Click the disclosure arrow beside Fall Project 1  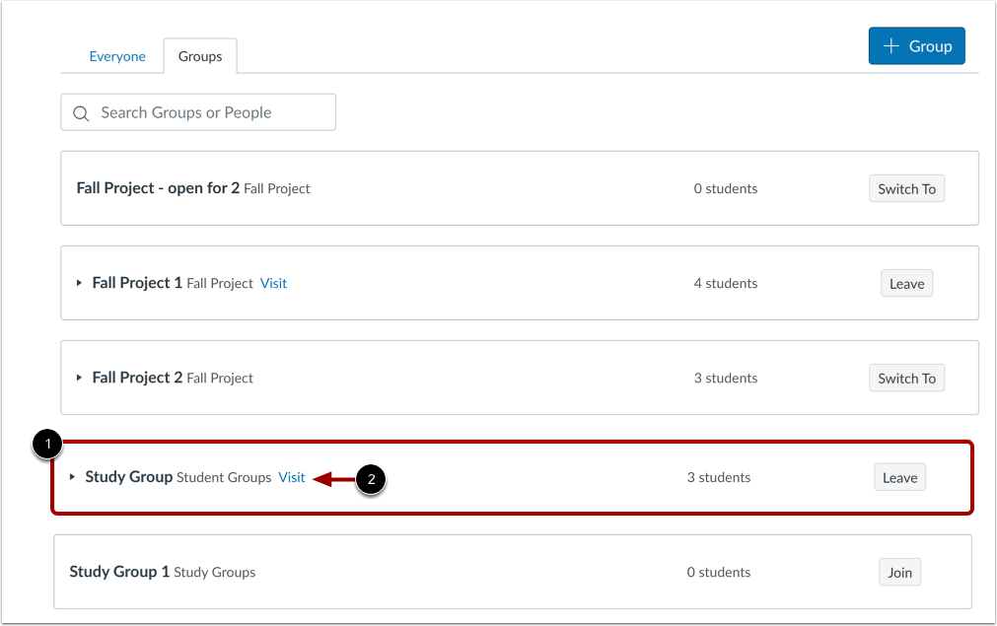(x=79, y=283)
